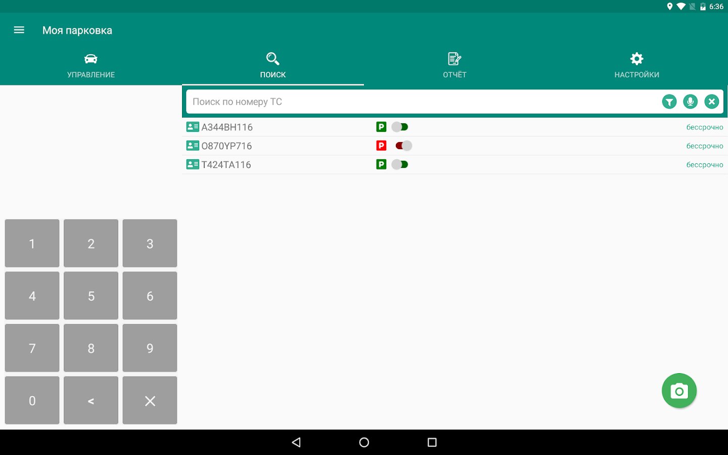Click бессрочно label for T424TA116
The image size is (728, 455).
705,165
